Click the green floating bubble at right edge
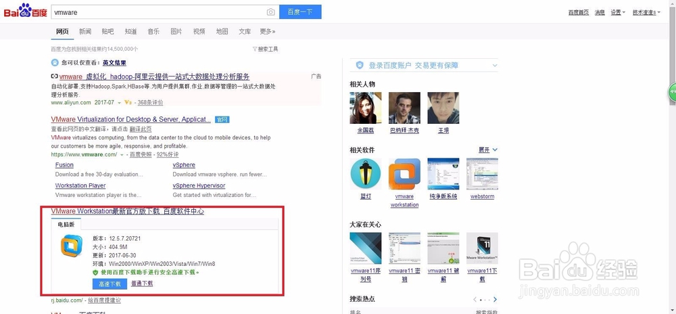Image resolution: width=676 pixels, height=314 pixels. tap(673, 92)
